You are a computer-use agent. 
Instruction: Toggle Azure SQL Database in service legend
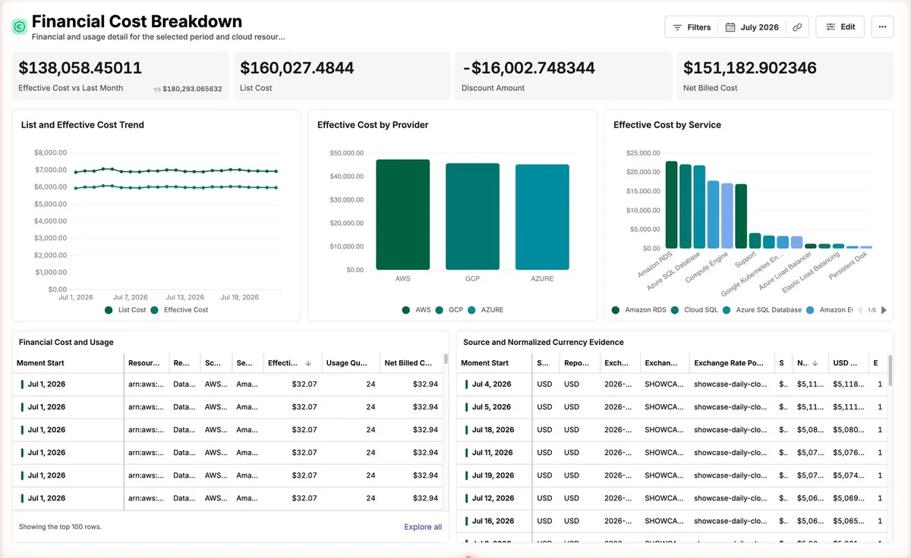click(x=762, y=310)
